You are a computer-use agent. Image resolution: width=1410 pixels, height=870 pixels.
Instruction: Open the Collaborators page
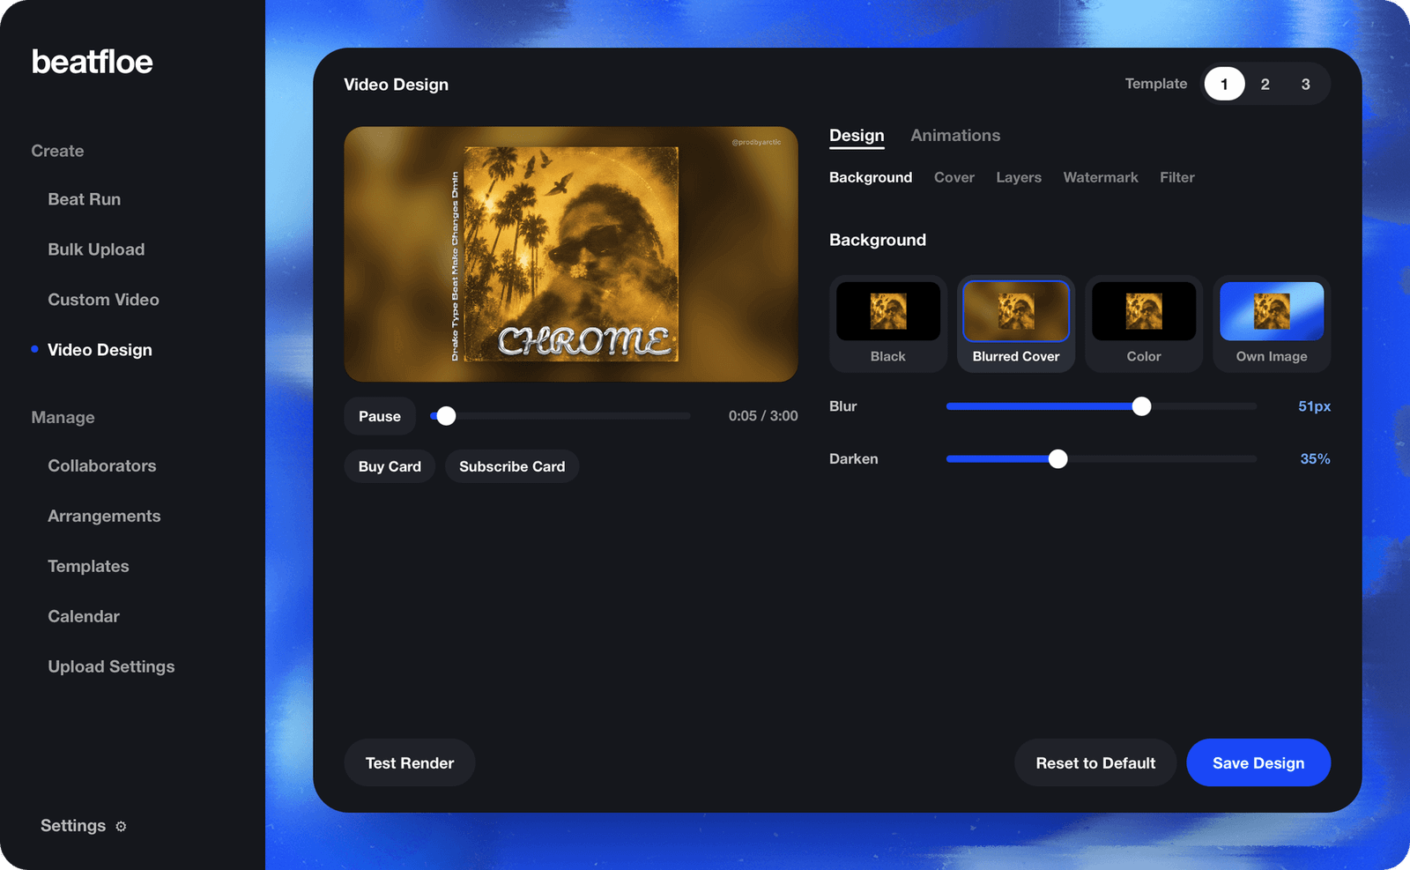(x=102, y=465)
